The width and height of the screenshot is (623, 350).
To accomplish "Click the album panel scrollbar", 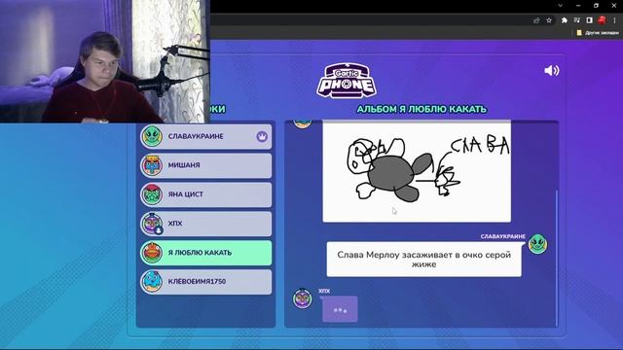I will (556, 258).
